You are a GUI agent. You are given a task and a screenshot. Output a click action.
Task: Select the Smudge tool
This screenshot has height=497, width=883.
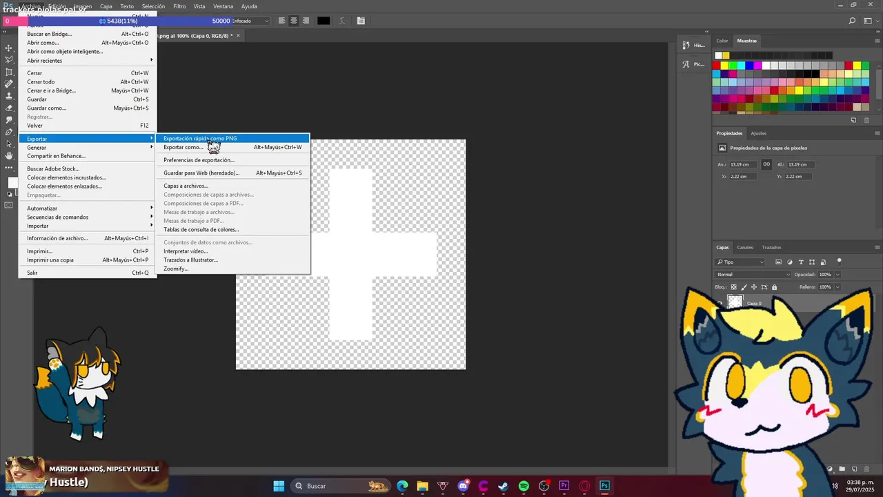(x=9, y=119)
